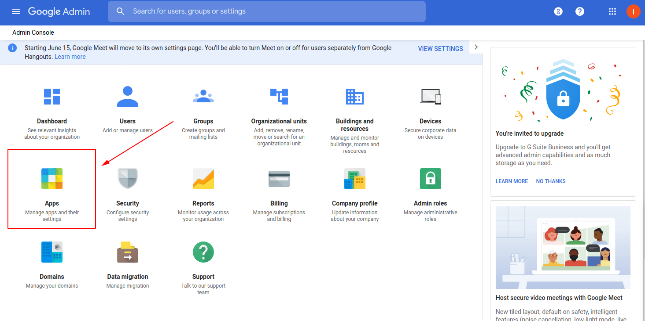Open the Apps icon
Viewport: 645px width, 321px height.
pyautogui.click(x=52, y=179)
